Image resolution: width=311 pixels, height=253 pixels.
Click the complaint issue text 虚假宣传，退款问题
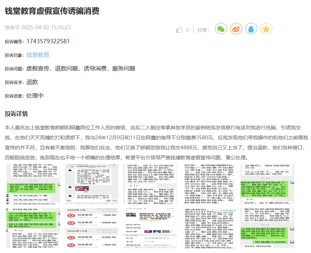52,69
